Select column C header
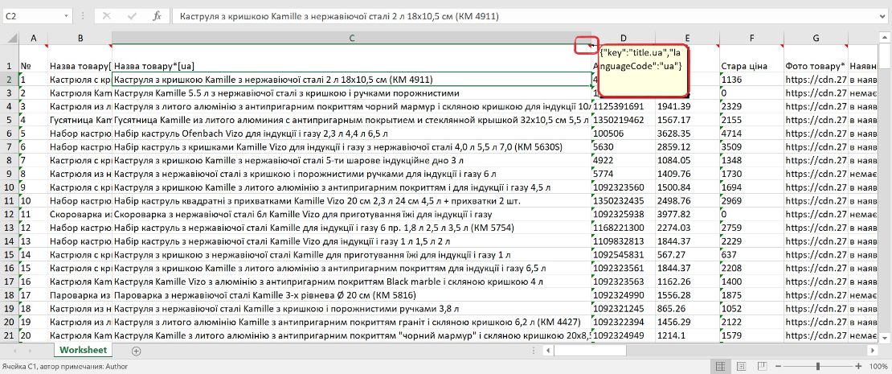892x374 pixels. [x=351, y=38]
